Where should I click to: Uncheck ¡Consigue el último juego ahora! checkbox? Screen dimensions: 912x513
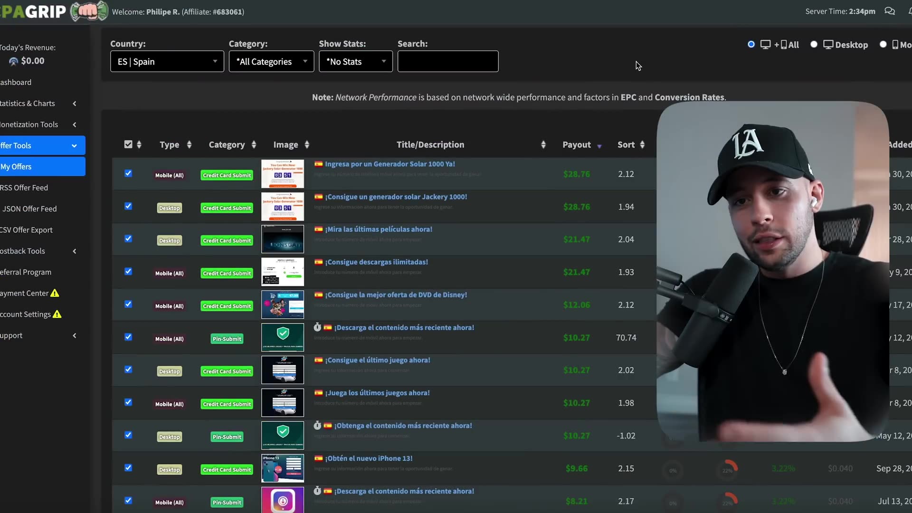128,370
